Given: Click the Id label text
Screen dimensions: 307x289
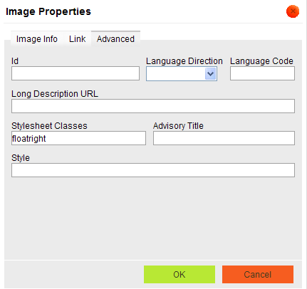Looking at the screenshot, I should click(x=15, y=61).
